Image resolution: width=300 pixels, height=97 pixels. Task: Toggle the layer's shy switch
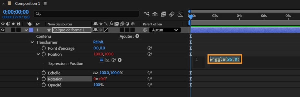point(95,30)
